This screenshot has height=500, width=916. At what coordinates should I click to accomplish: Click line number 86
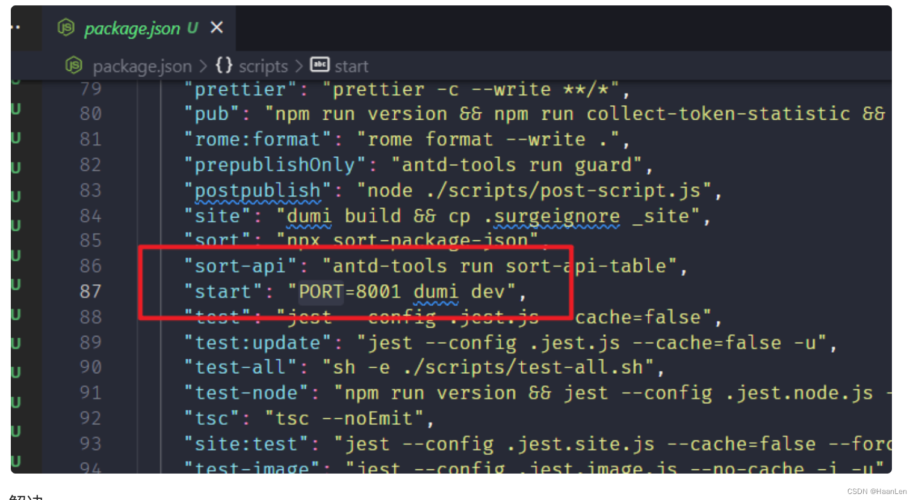(91, 266)
